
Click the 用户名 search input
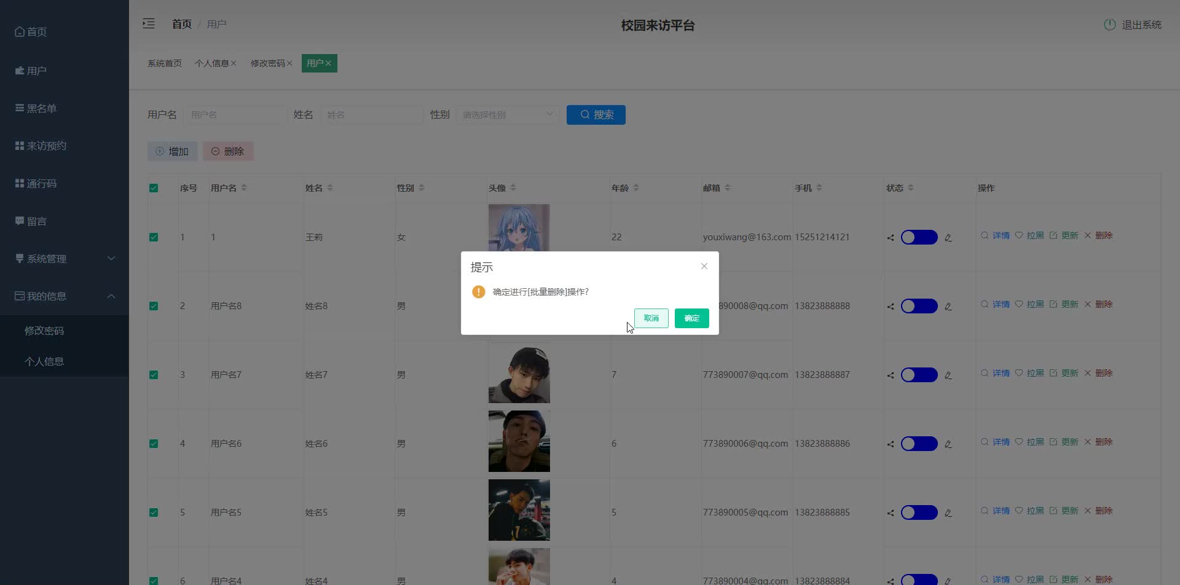235,115
